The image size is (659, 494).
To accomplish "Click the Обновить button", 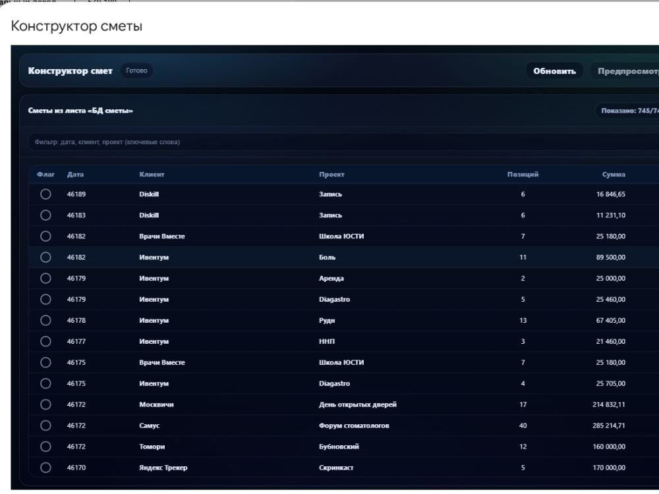I will tap(554, 71).
